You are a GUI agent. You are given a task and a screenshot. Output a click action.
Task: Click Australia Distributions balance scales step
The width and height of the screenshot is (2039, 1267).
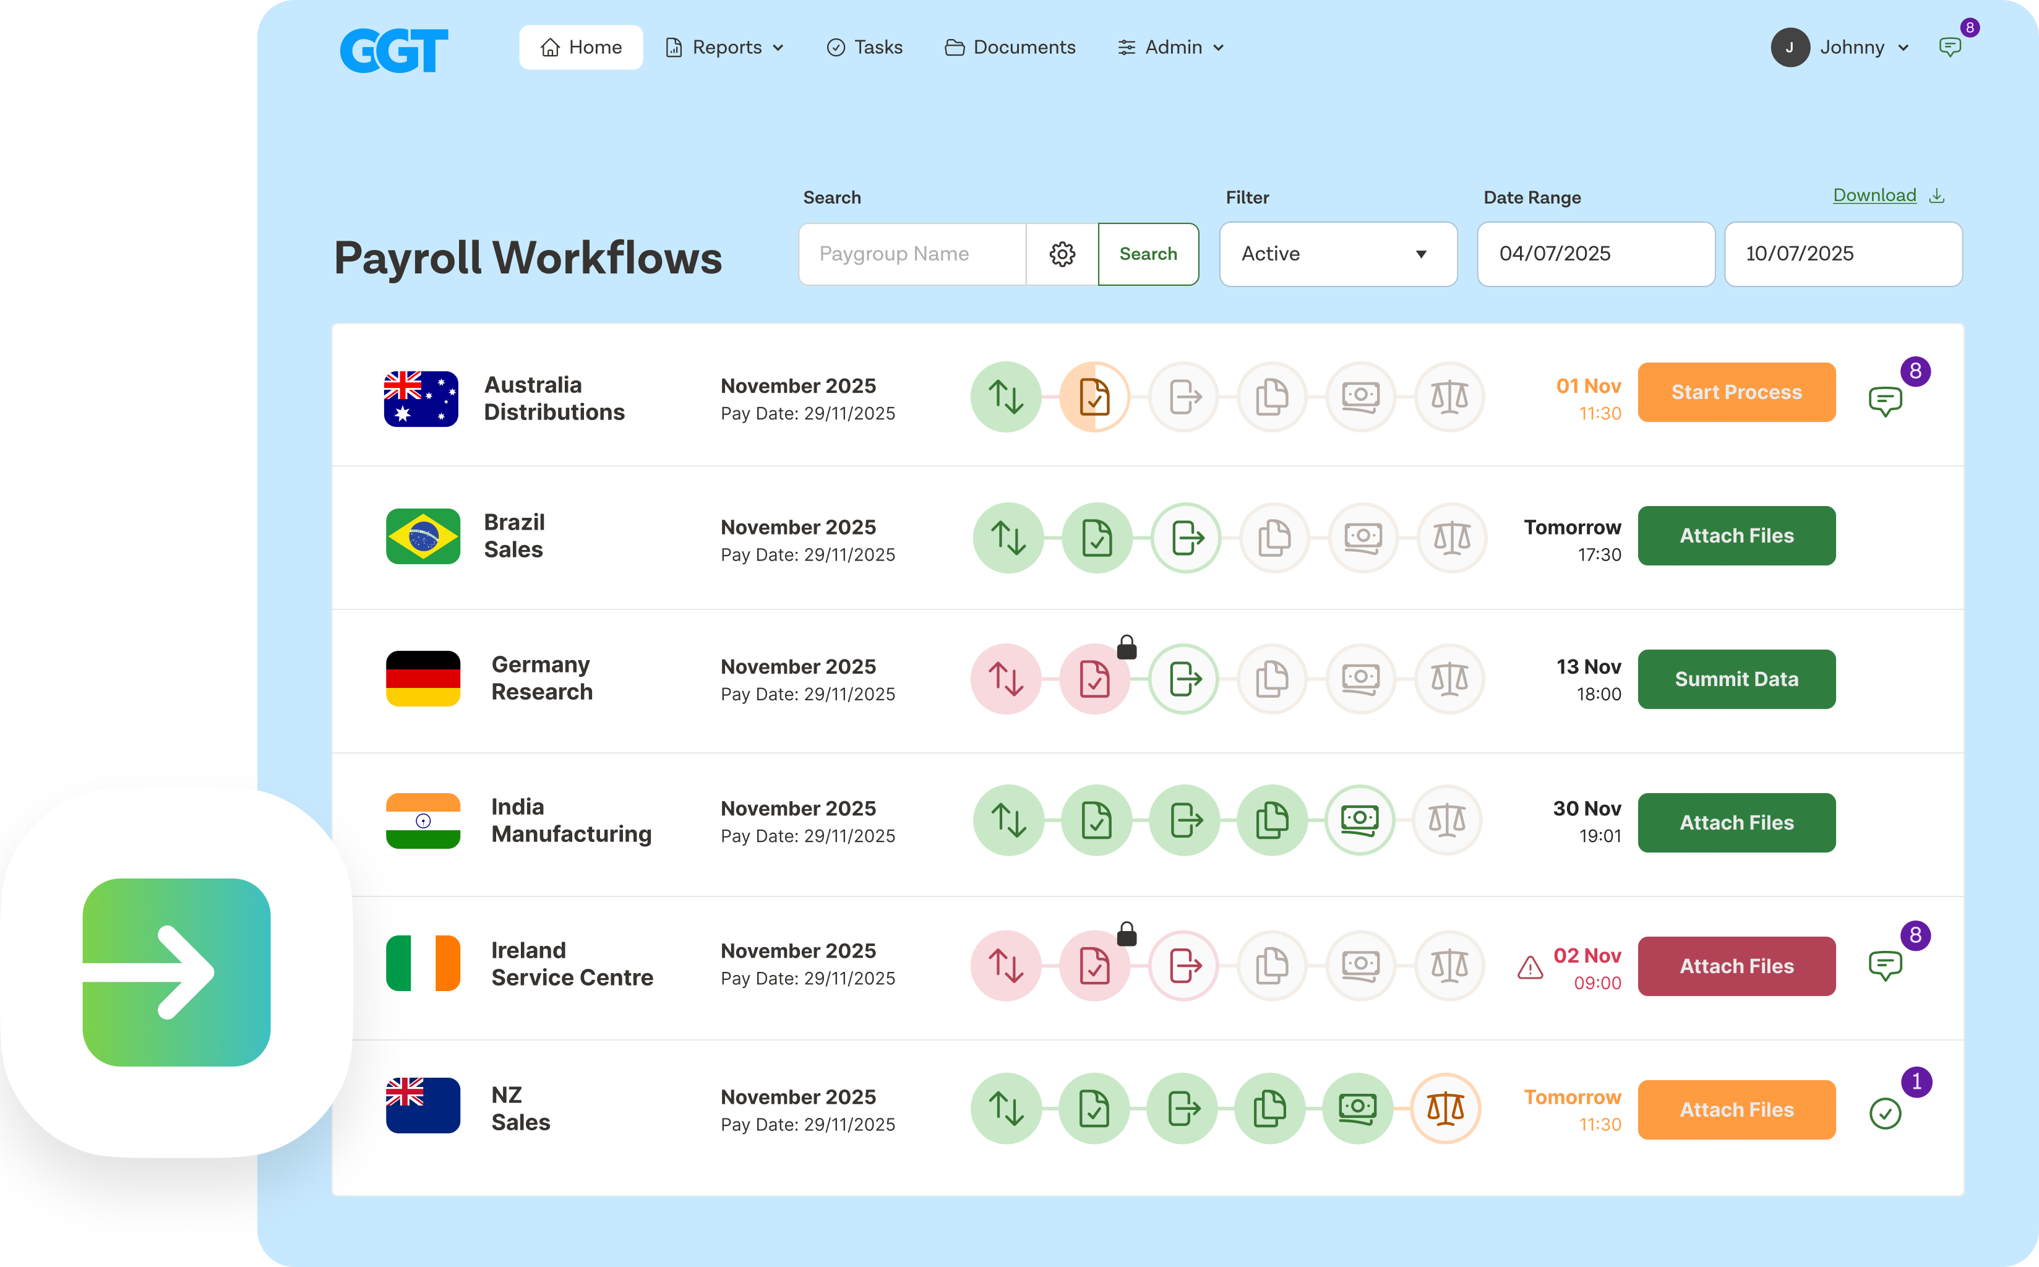click(1449, 397)
